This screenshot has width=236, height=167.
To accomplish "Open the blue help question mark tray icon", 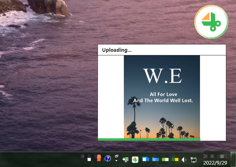I will (x=108, y=159).
